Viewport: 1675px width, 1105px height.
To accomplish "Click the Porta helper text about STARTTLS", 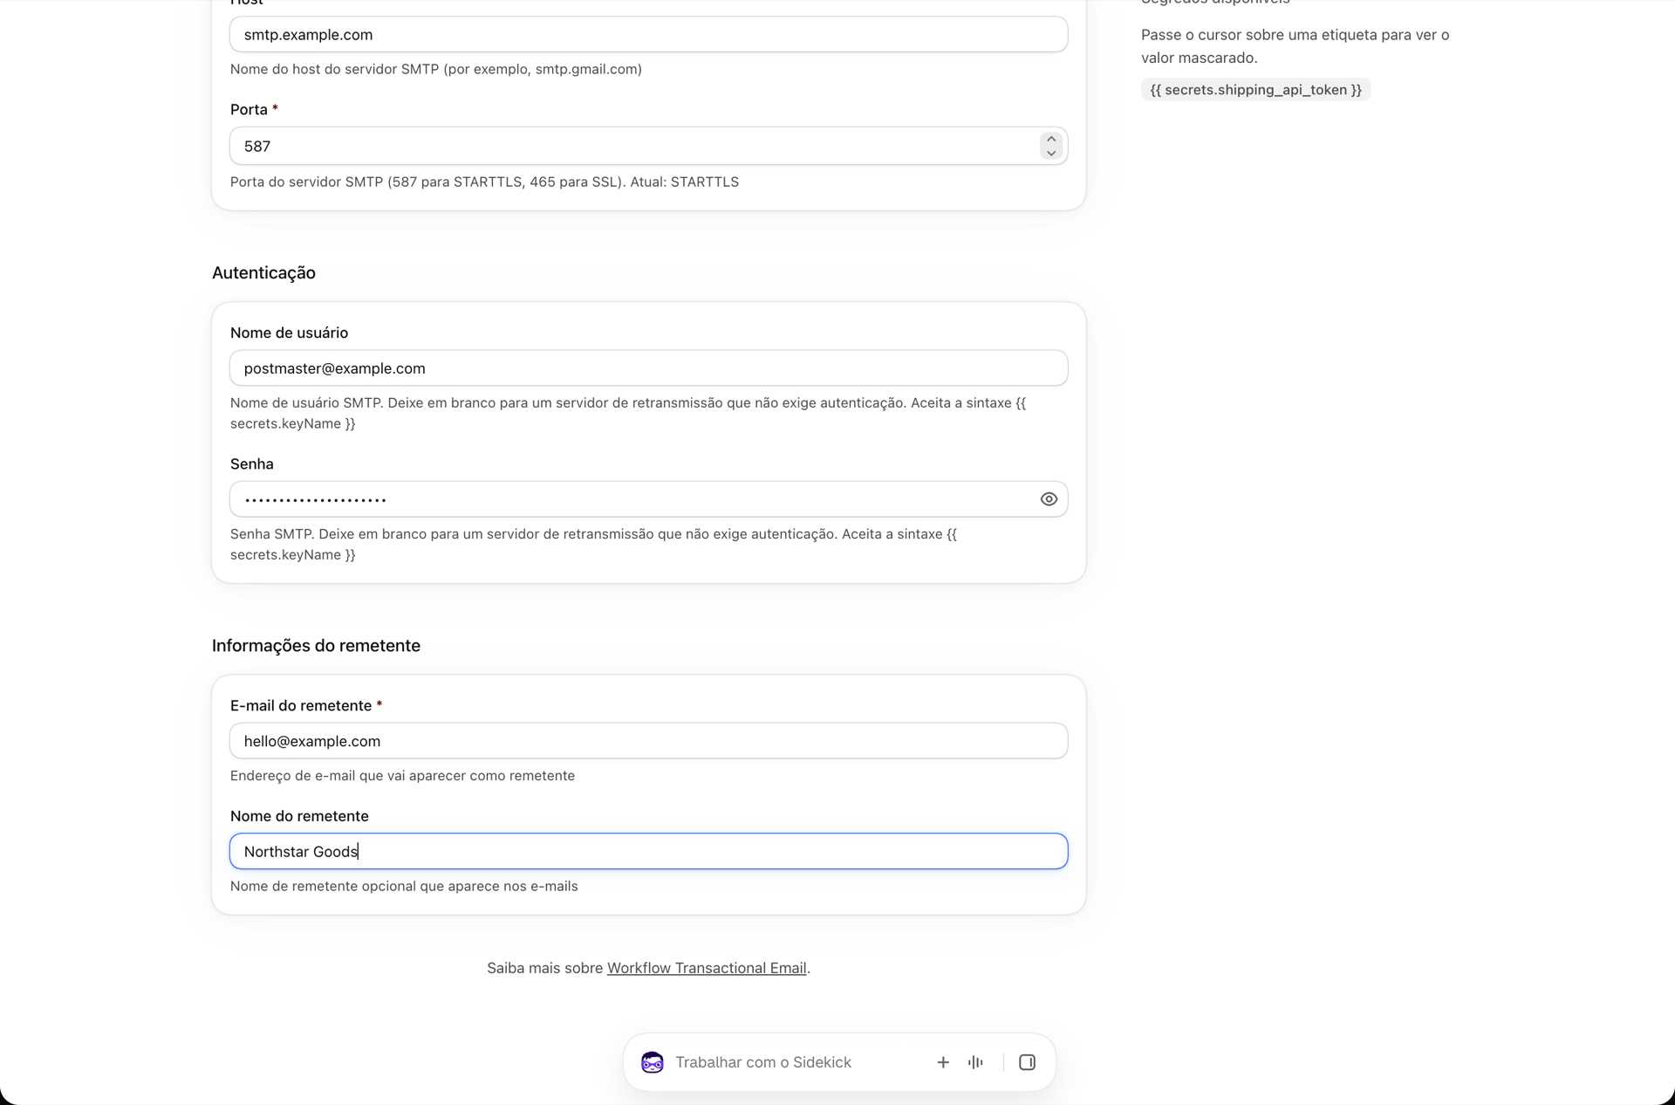I will click(484, 182).
